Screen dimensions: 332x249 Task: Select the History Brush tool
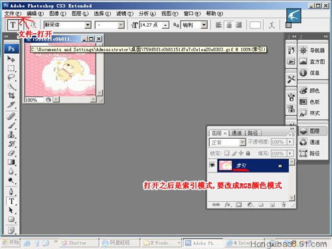point(11,144)
